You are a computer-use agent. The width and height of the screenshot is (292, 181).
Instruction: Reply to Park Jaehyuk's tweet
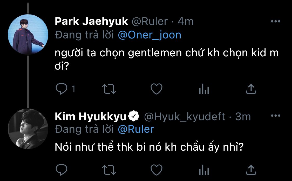pos(61,89)
